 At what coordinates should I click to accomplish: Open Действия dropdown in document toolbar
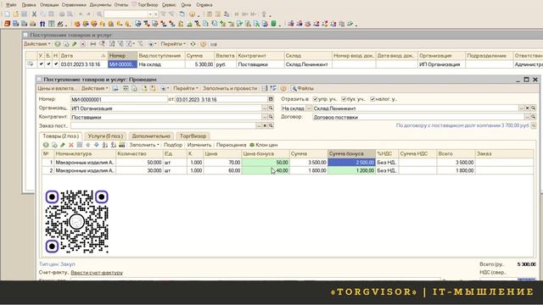94,88
